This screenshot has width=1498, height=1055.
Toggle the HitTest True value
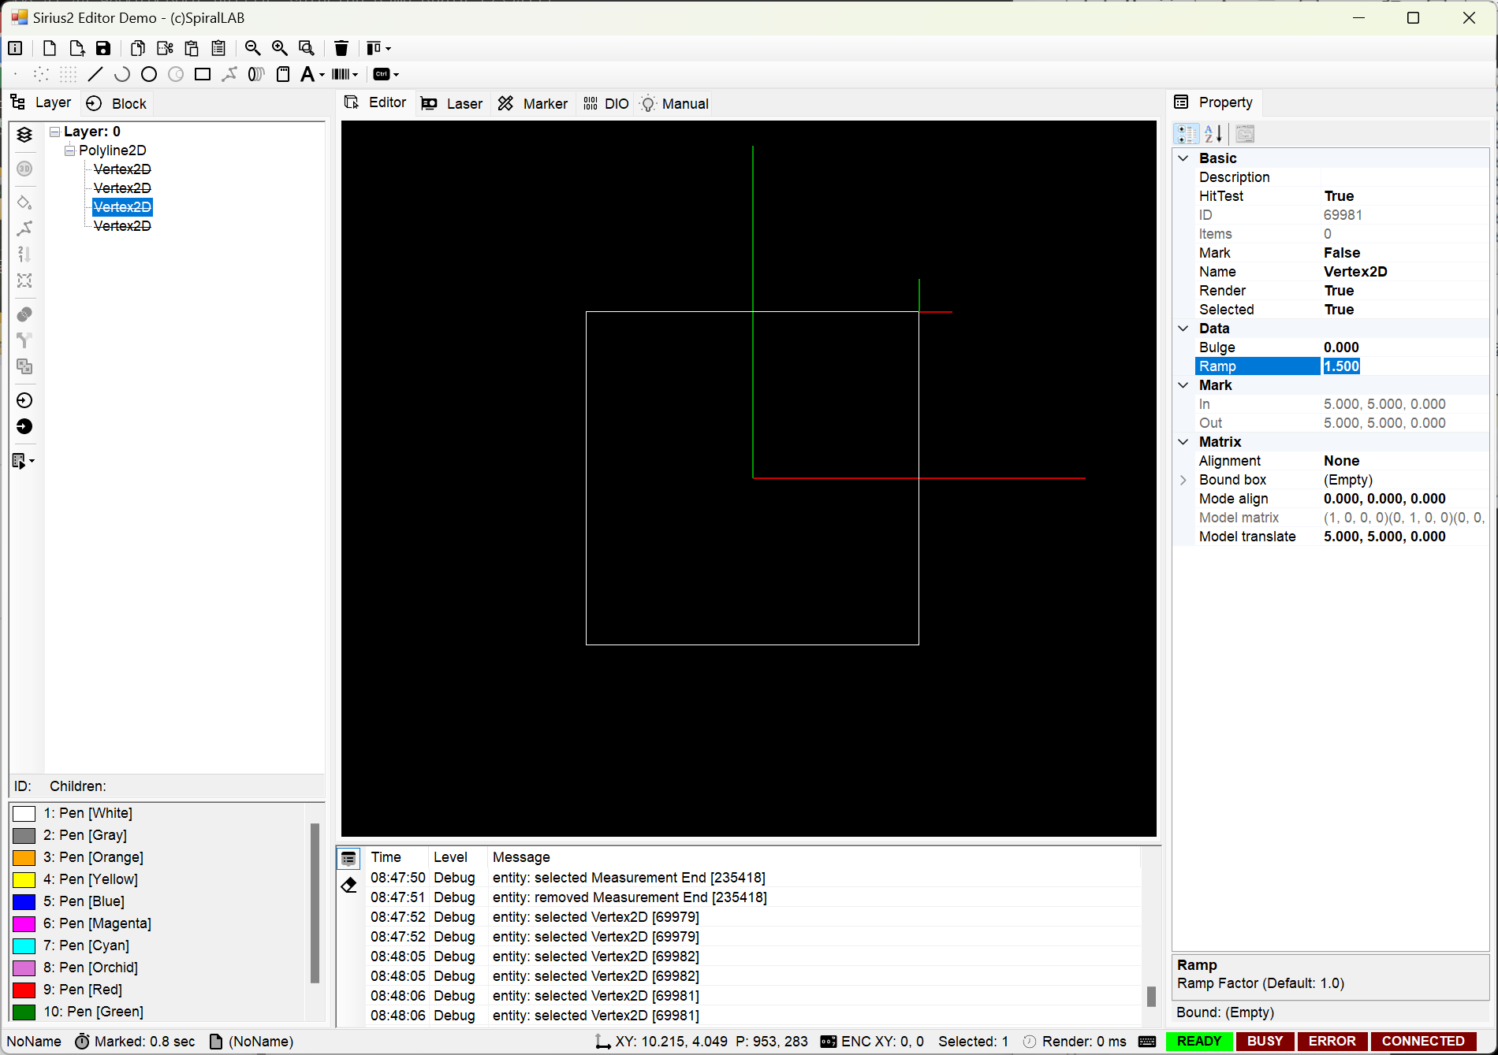click(x=1405, y=196)
